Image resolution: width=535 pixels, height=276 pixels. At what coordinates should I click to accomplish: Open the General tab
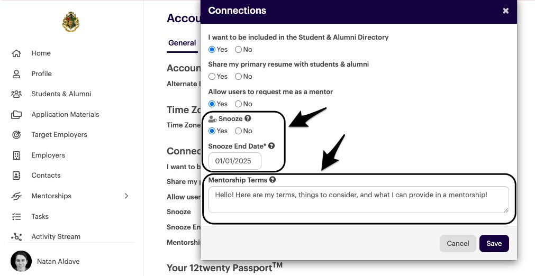tap(182, 43)
